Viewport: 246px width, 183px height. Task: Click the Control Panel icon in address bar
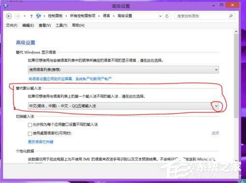point(39,16)
